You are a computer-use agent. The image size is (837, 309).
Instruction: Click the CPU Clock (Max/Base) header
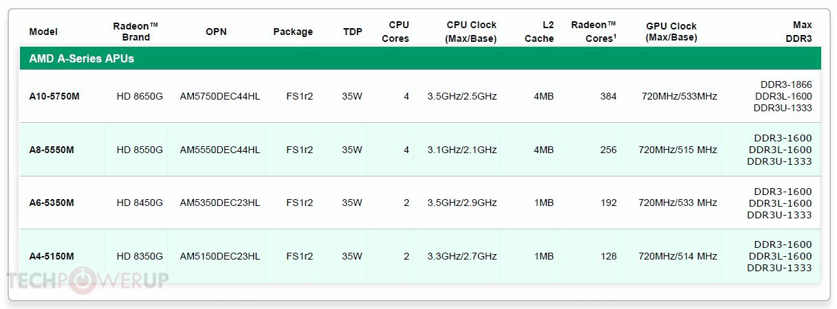(x=471, y=32)
